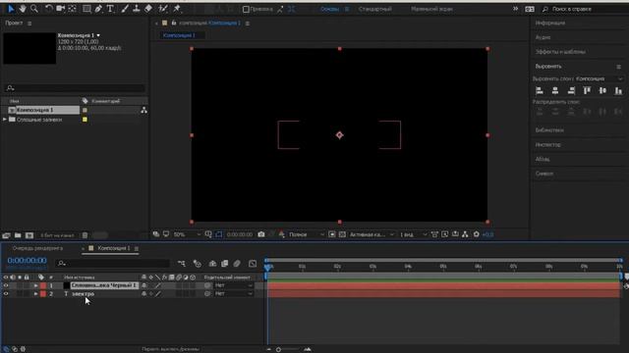Open the composition viewer panel menu
Screen dimensions: 629x353
click(x=247, y=24)
